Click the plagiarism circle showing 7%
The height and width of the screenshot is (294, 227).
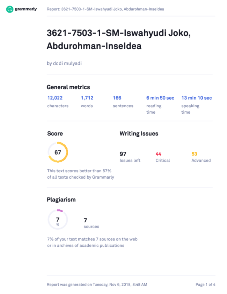(x=58, y=220)
